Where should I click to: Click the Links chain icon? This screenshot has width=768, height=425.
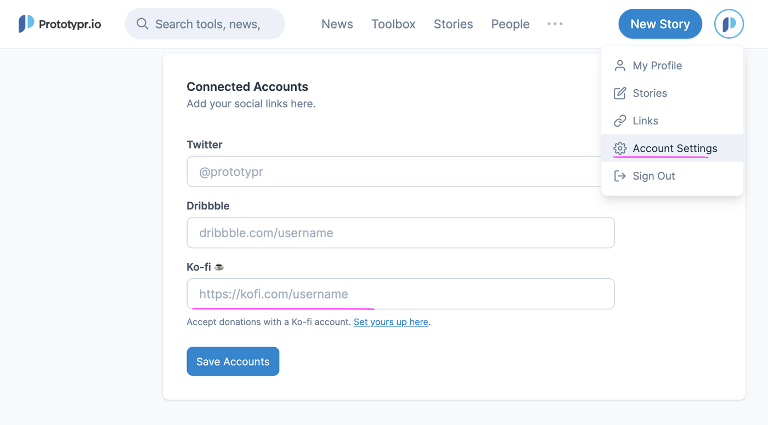click(x=620, y=121)
